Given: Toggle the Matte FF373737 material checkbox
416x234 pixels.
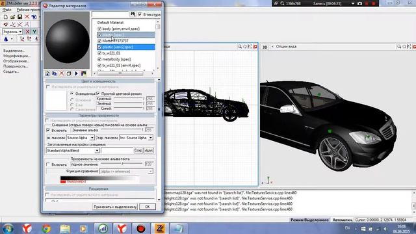Looking at the screenshot, I should coord(99,41).
